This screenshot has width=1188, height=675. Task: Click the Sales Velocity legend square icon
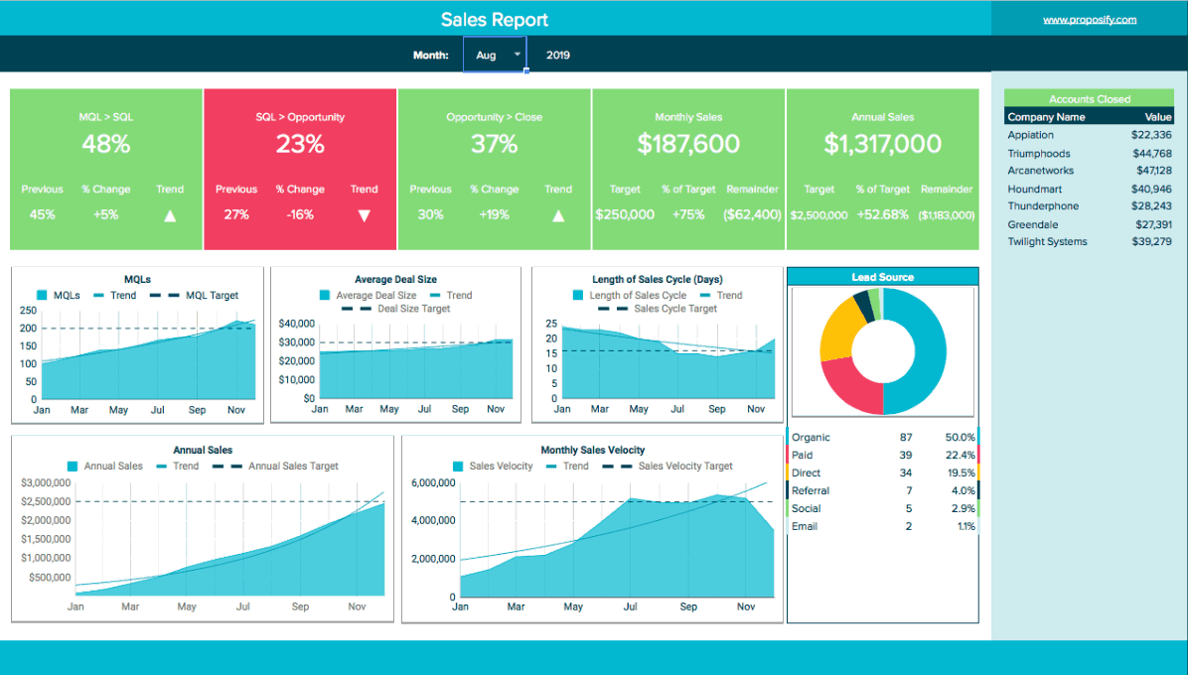tap(458, 467)
